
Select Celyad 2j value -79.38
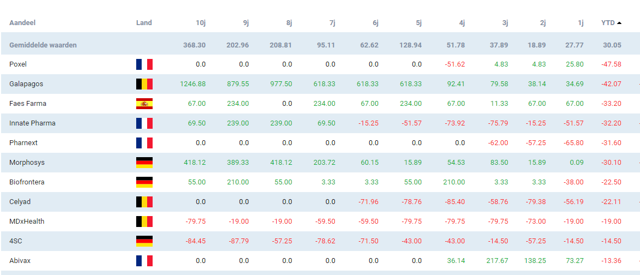536,202
